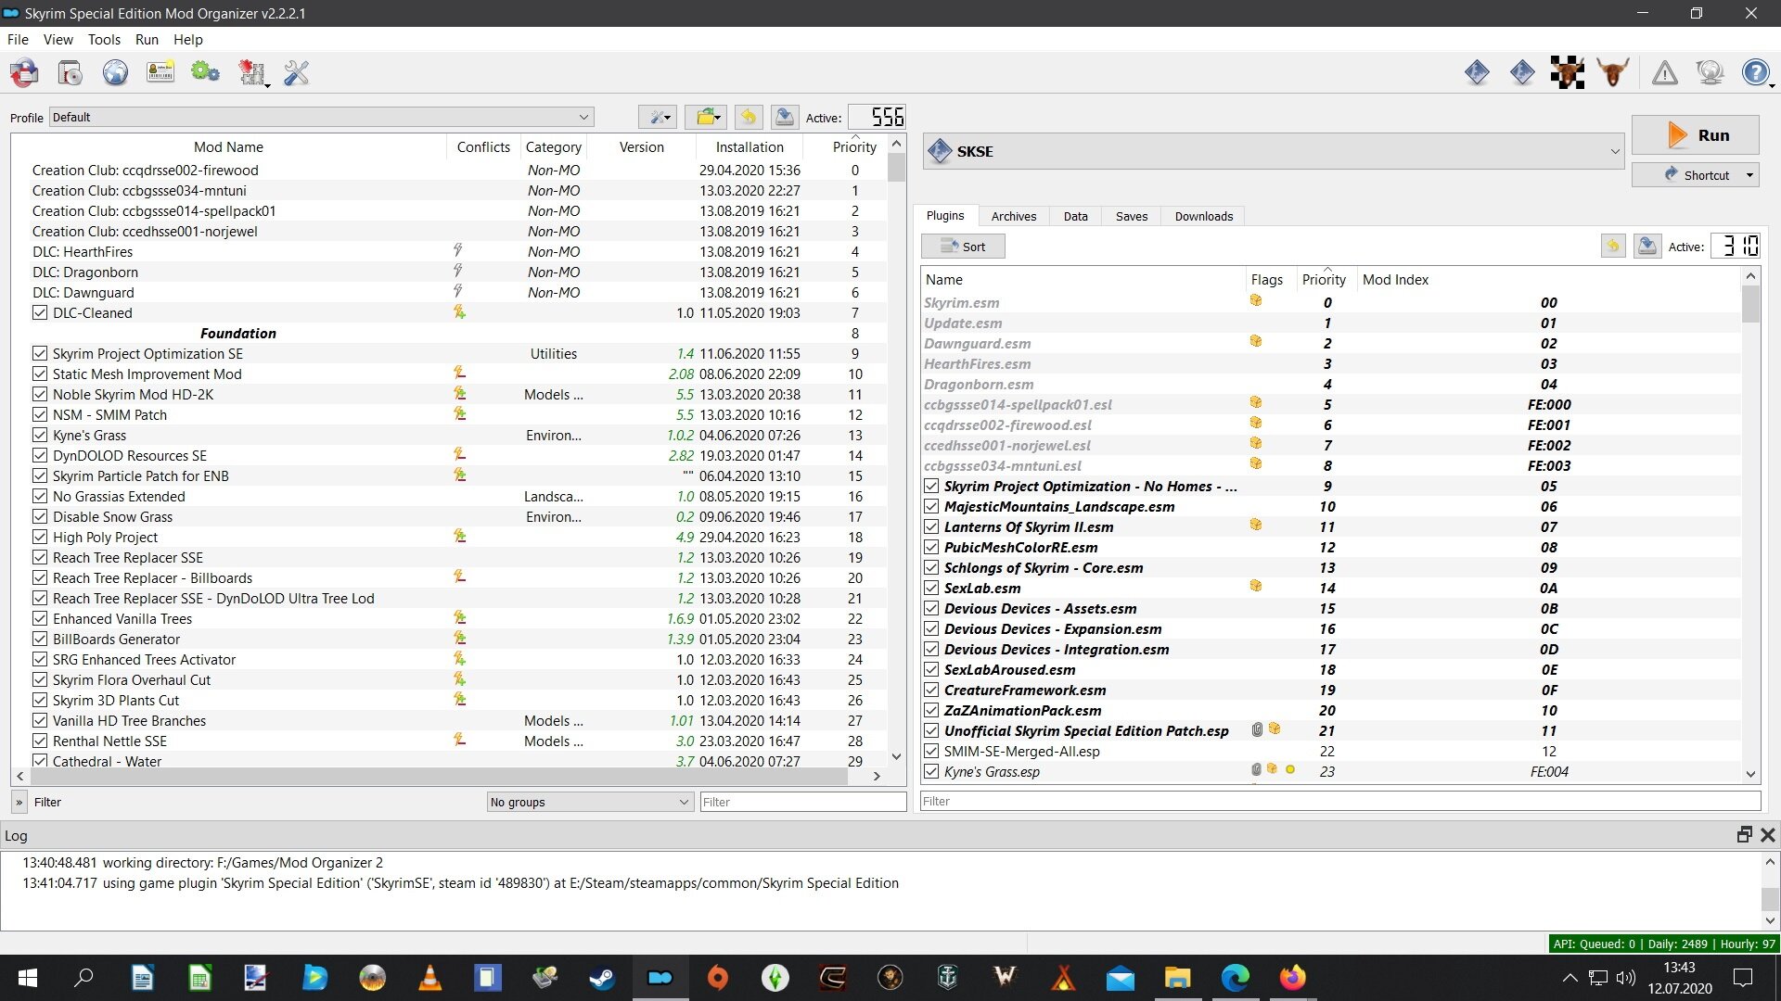Open Firefox from the taskbar
This screenshot has height=1001, width=1781.
[1292, 977]
